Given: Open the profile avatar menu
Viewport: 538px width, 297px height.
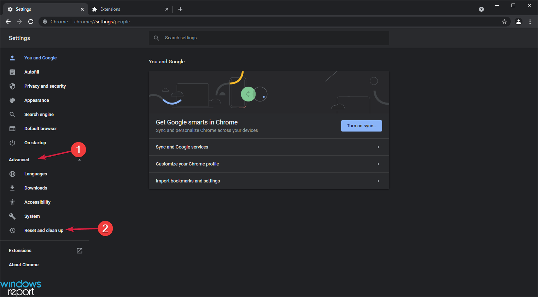Looking at the screenshot, I should pos(519,22).
